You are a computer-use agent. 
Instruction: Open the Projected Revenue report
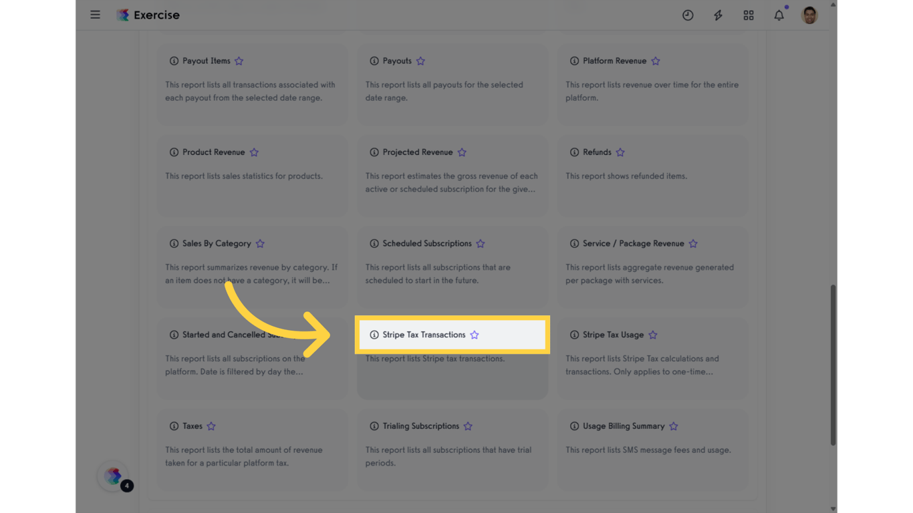[x=418, y=152]
